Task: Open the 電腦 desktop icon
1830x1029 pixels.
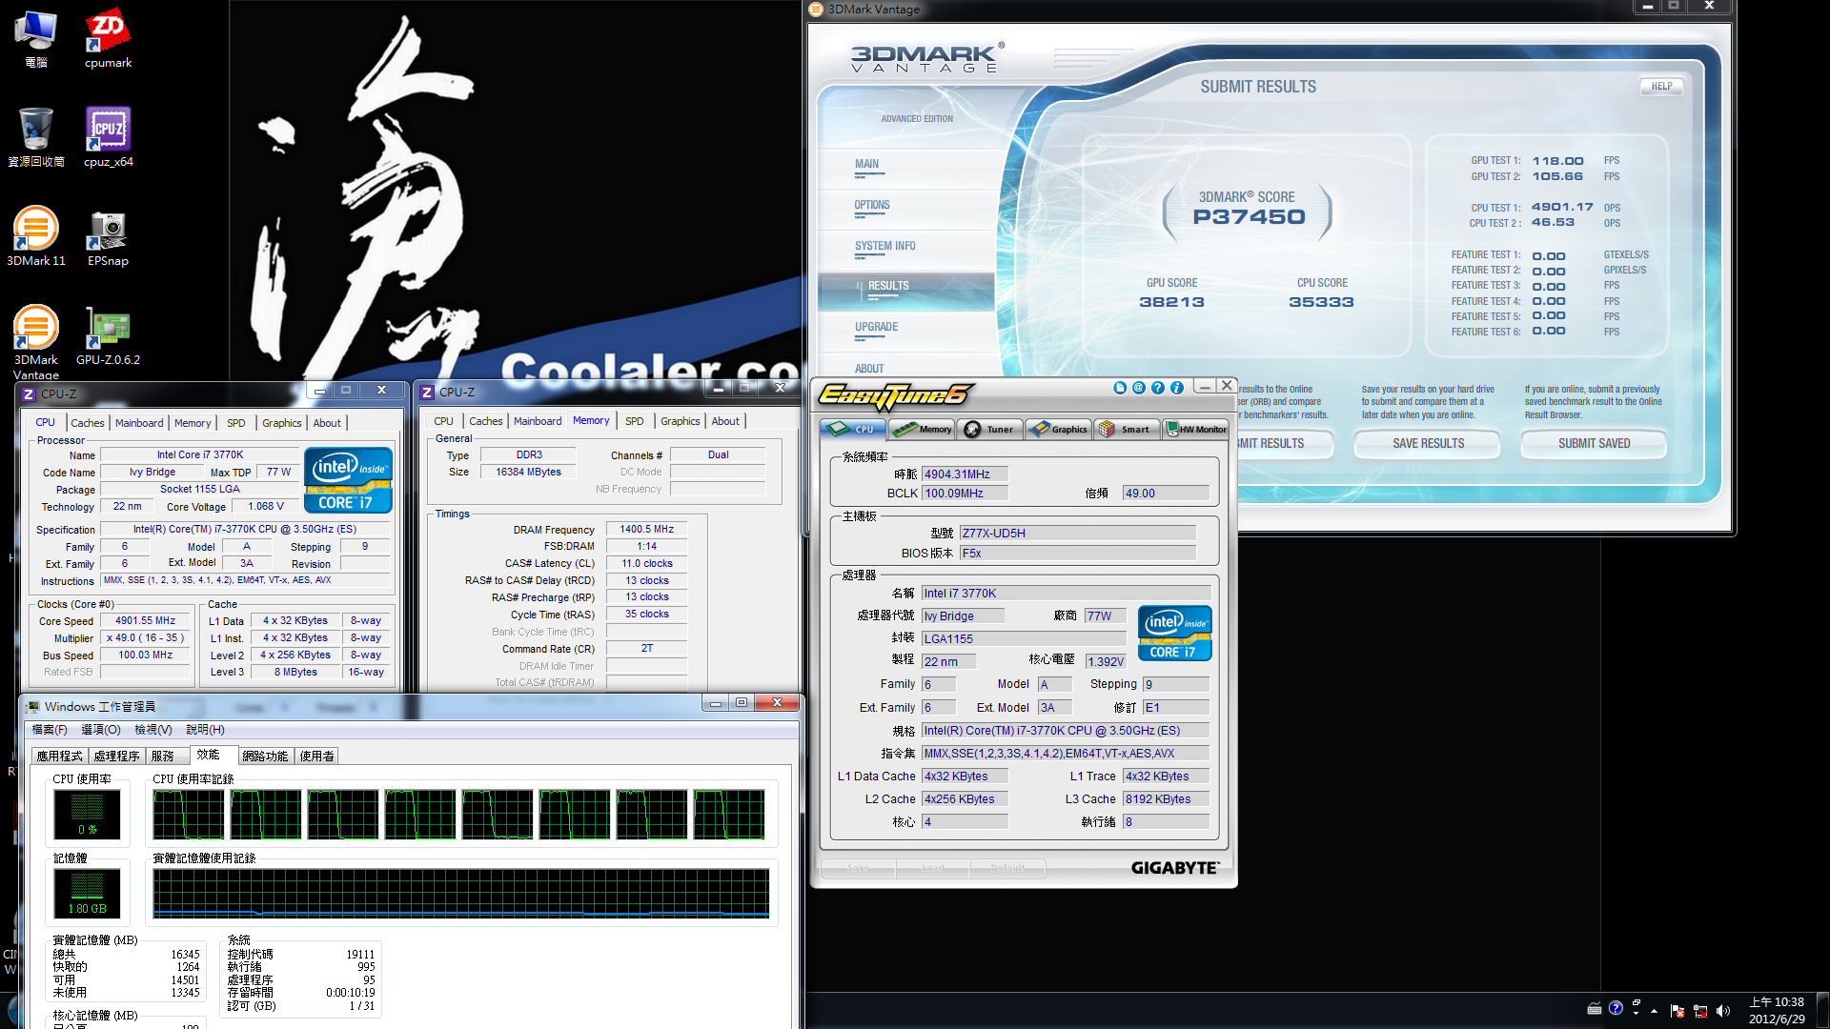Action: [x=36, y=39]
